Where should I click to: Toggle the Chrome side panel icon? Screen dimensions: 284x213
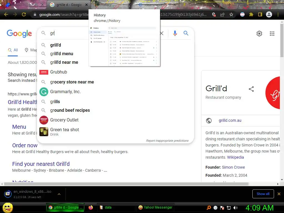tap(260, 14)
